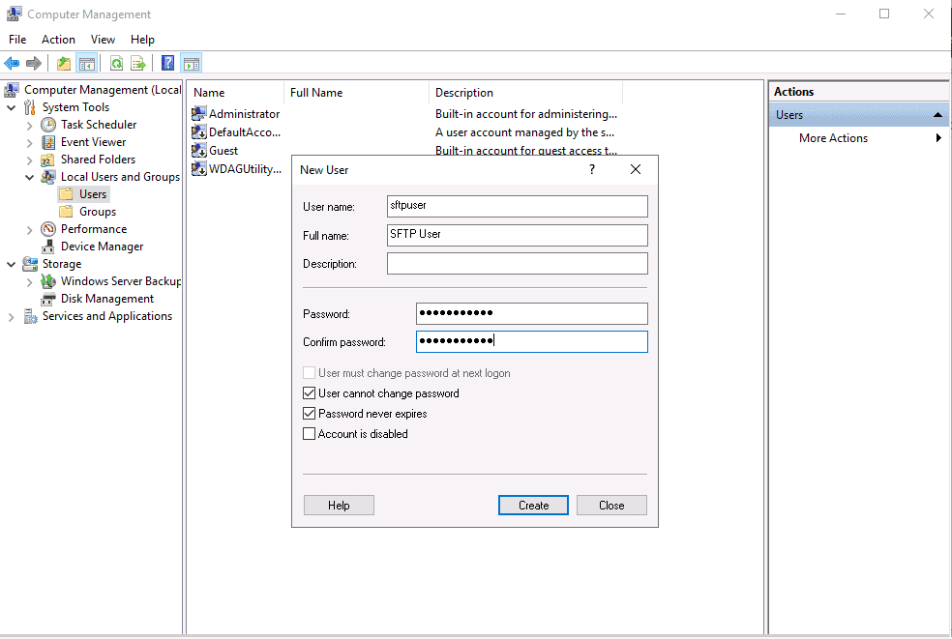
Task: Click the Windows Server Backup icon
Action: click(x=48, y=281)
